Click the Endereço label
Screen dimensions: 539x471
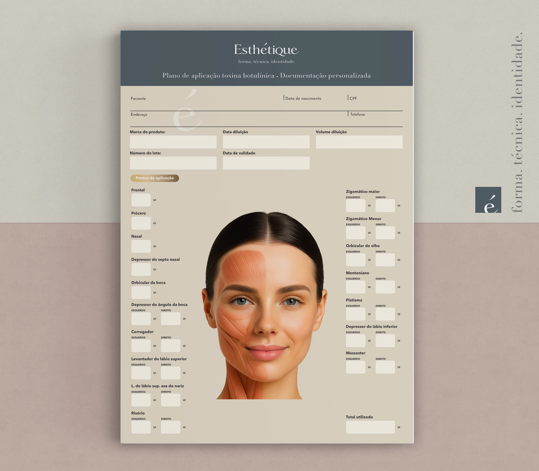click(x=139, y=115)
